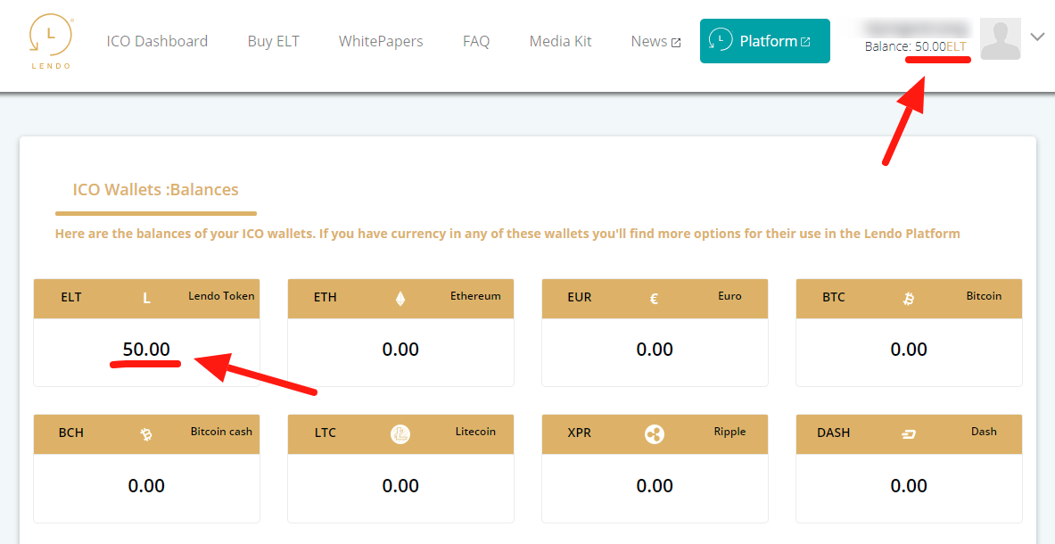Viewport: 1055px width, 544px height.
Task: Click the EUR ticker label
Action: click(580, 297)
